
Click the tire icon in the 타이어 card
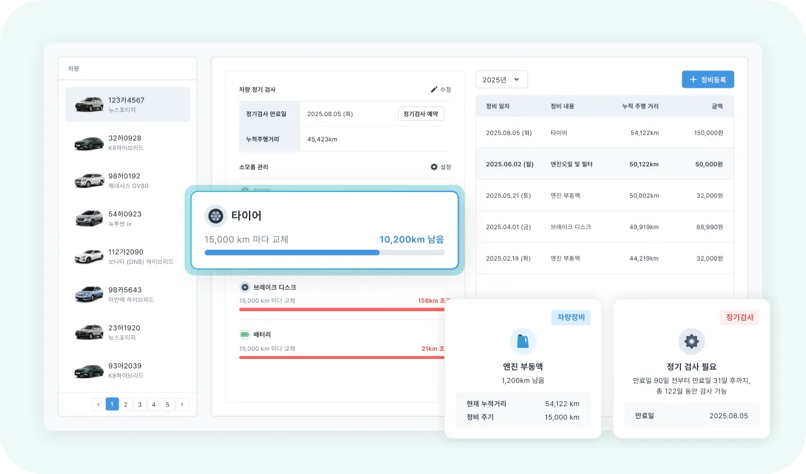pos(216,216)
